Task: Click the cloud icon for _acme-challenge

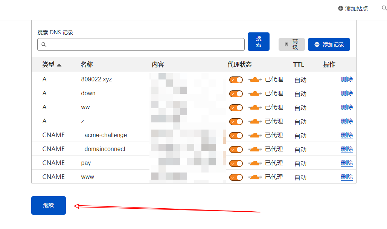Action: (x=255, y=135)
